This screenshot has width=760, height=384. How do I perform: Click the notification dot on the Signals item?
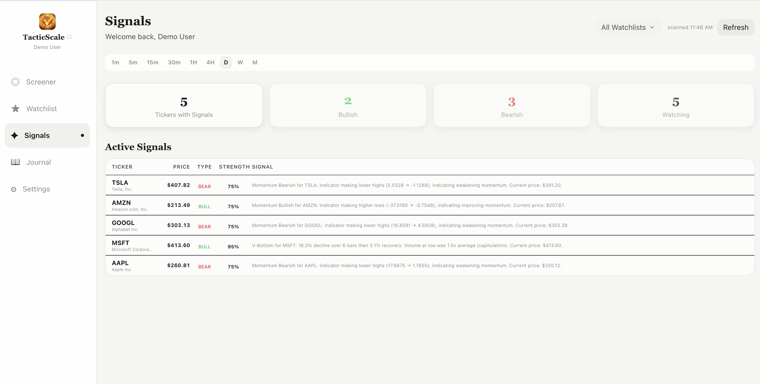pyautogui.click(x=83, y=135)
